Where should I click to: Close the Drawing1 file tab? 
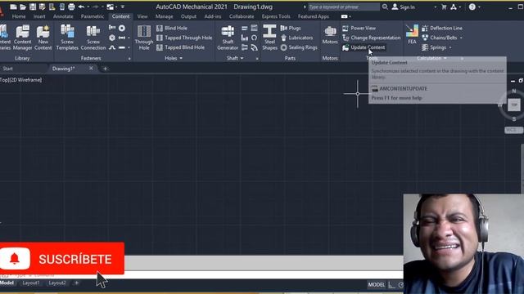tap(91, 68)
